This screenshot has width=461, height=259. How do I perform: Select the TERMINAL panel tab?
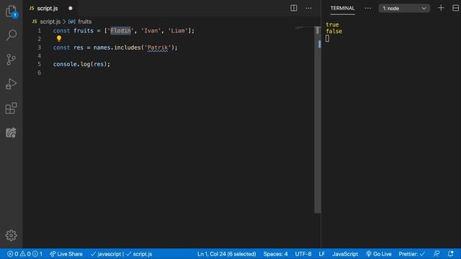pos(342,8)
